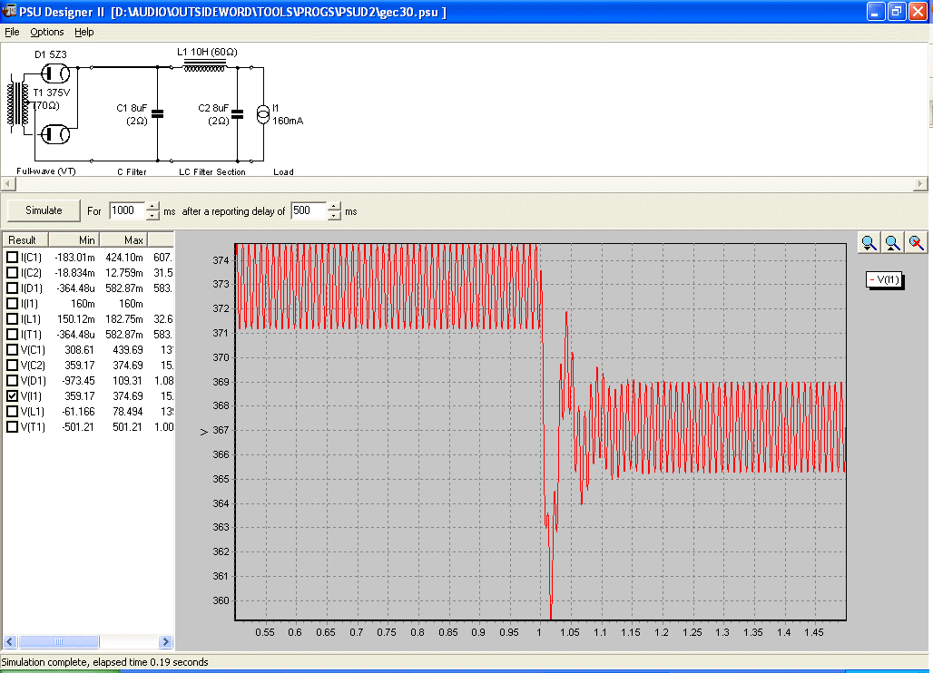This screenshot has height=673, width=933.
Task: Select the C1 8uF capacitor symbol
Action: pos(158,113)
